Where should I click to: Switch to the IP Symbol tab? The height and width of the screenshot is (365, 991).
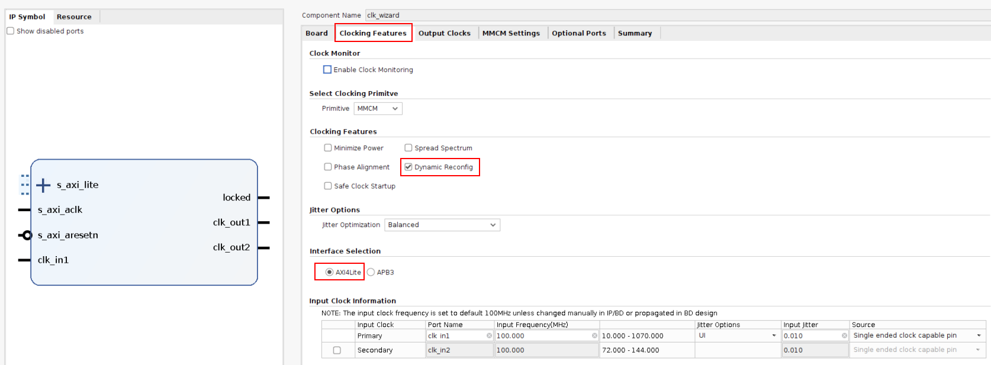(x=27, y=17)
